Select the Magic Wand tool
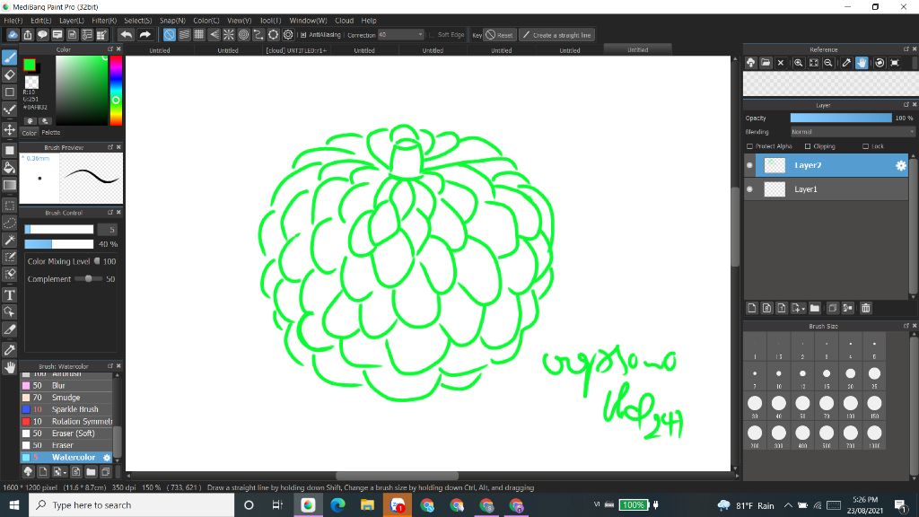The height and width of the screenshot is (517, 919). (9, 241)
